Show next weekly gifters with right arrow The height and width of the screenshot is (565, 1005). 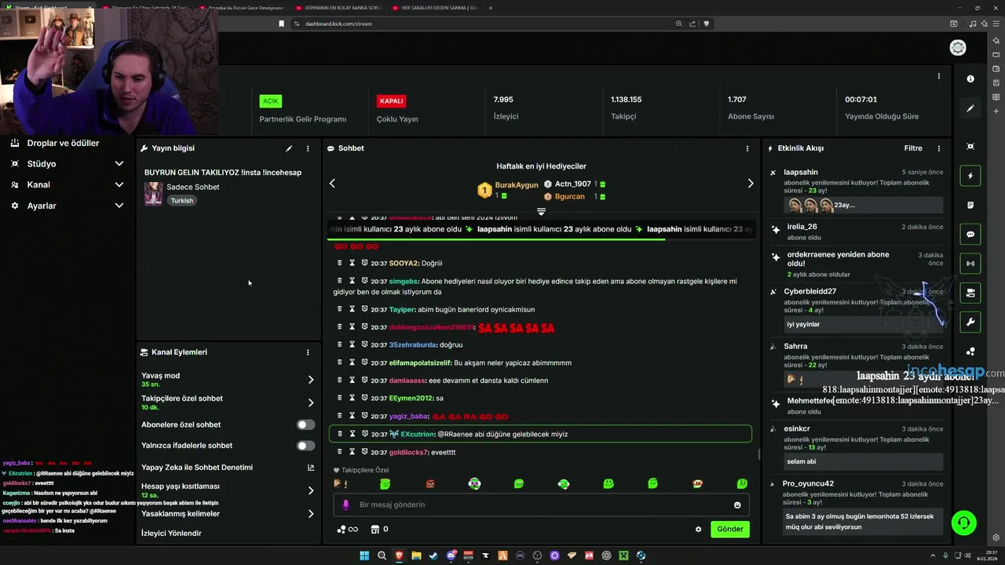pos(751,183)
